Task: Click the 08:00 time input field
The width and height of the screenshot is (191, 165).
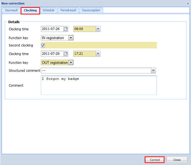Action: 85,29
